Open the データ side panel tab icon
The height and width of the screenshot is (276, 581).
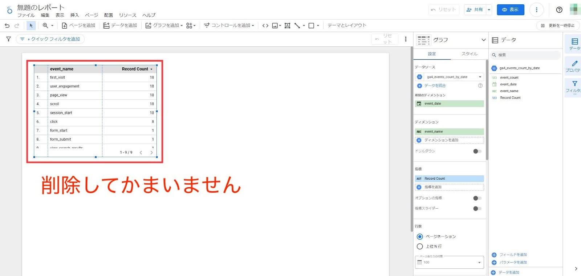coord(574,43)
